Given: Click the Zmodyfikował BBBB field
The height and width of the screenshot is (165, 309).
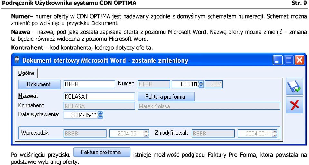Looking at the screenshot, I should click(213, 133).
